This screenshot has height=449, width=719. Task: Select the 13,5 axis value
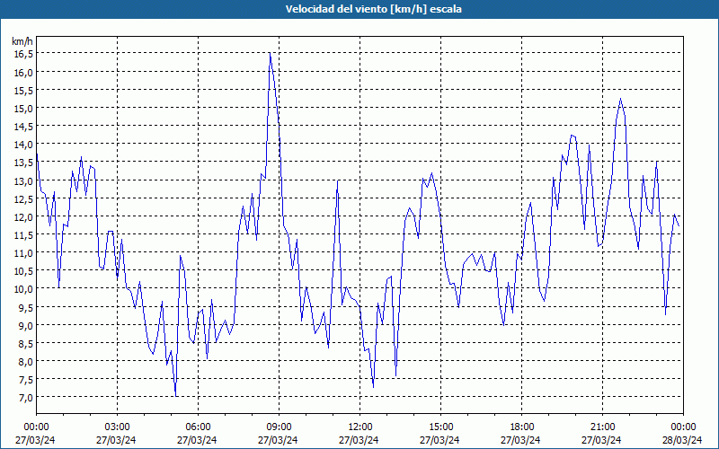[x=23, y=163]
